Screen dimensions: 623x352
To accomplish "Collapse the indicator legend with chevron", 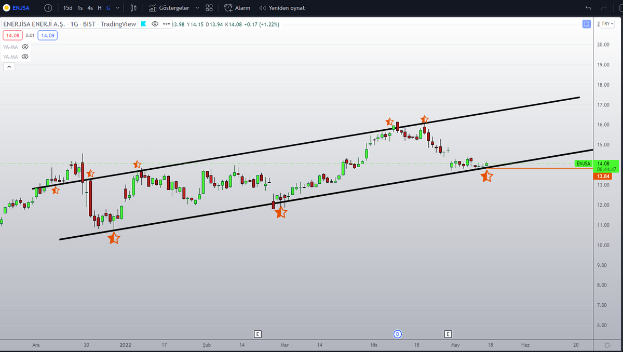I will (9, 66).
